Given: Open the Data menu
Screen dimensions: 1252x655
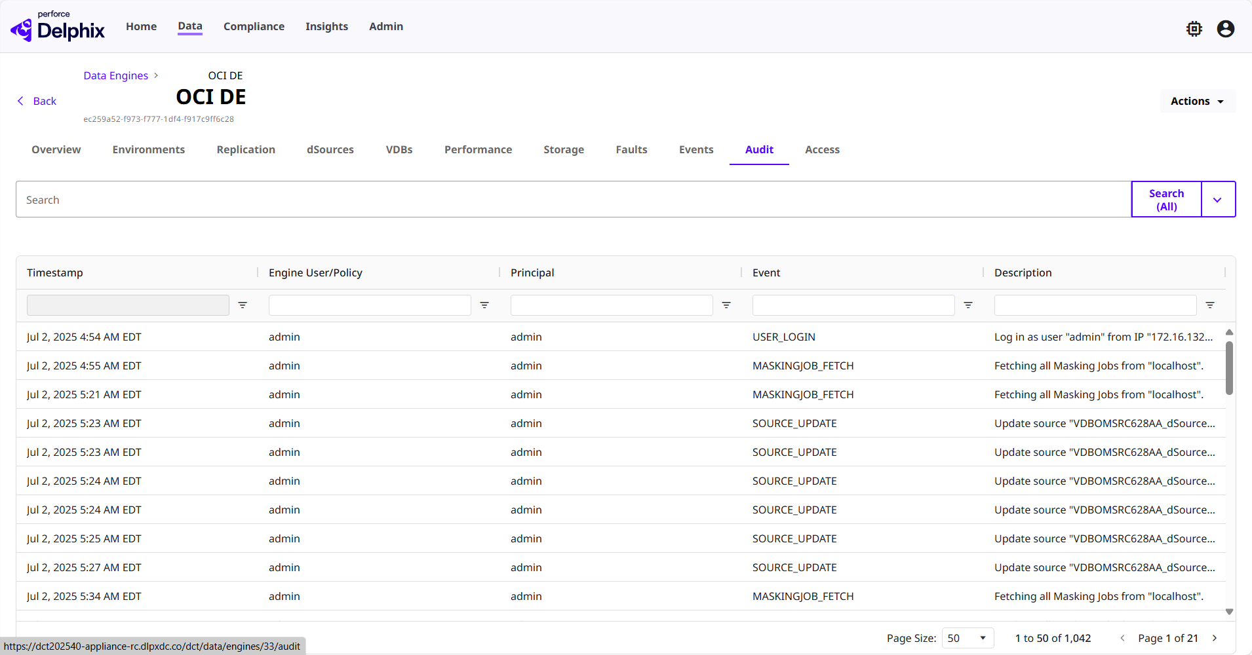Looking at the screenshot, I should [x=190, y=26].
